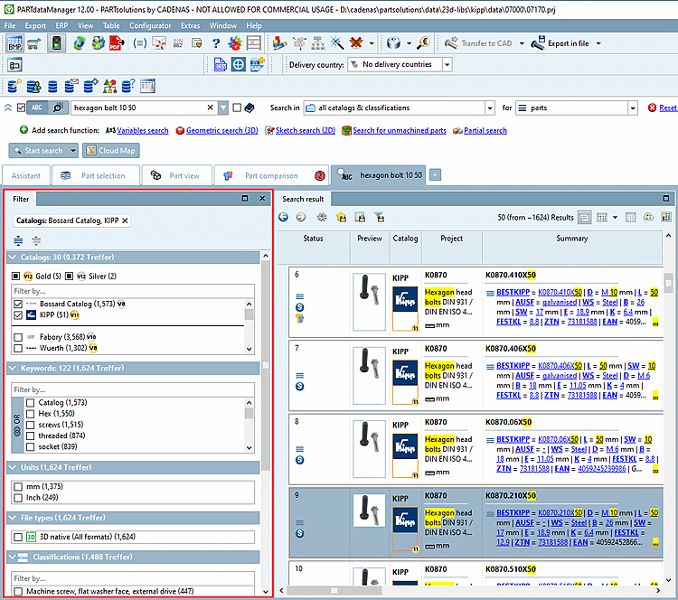
Task: Click the settings gear in Search result toolbar
Action: tap(322, 217)
